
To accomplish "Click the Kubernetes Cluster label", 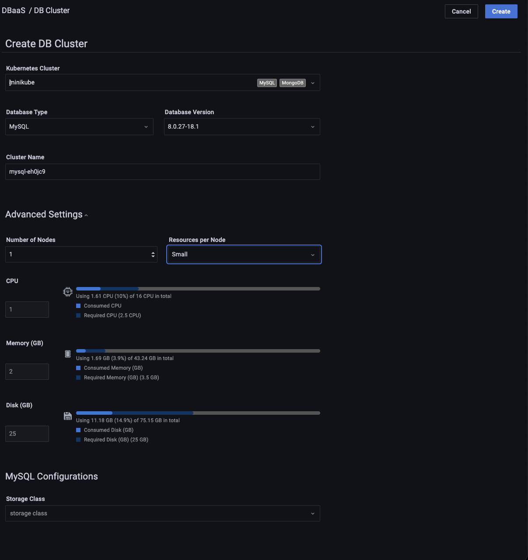I will [x=33, y=68].
